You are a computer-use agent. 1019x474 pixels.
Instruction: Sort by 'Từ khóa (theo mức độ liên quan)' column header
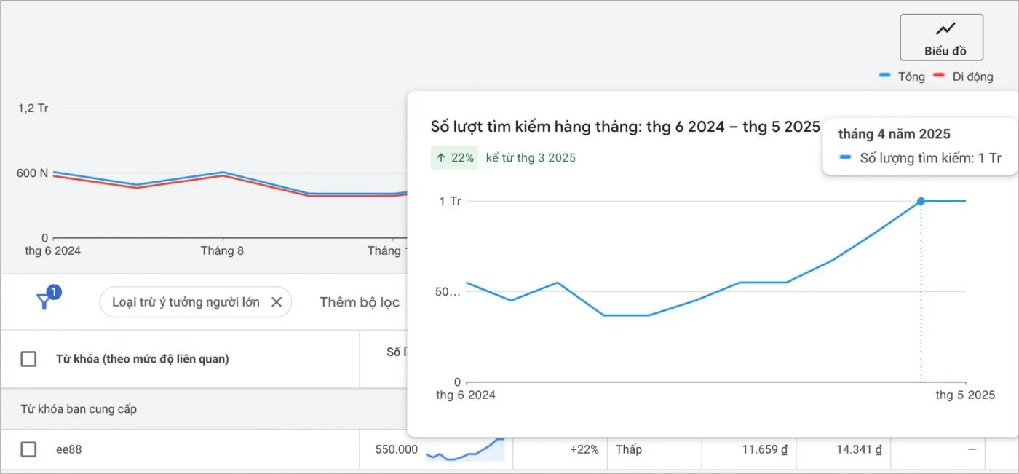(142, 359)
